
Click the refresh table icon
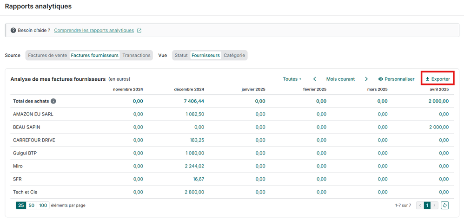pyautogui.click(x=445, y=205)
